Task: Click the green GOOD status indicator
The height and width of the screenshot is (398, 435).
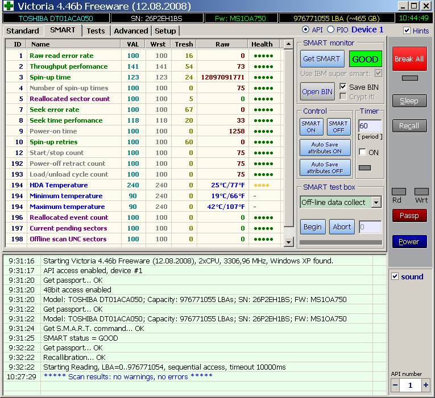Action: point(365,59)
